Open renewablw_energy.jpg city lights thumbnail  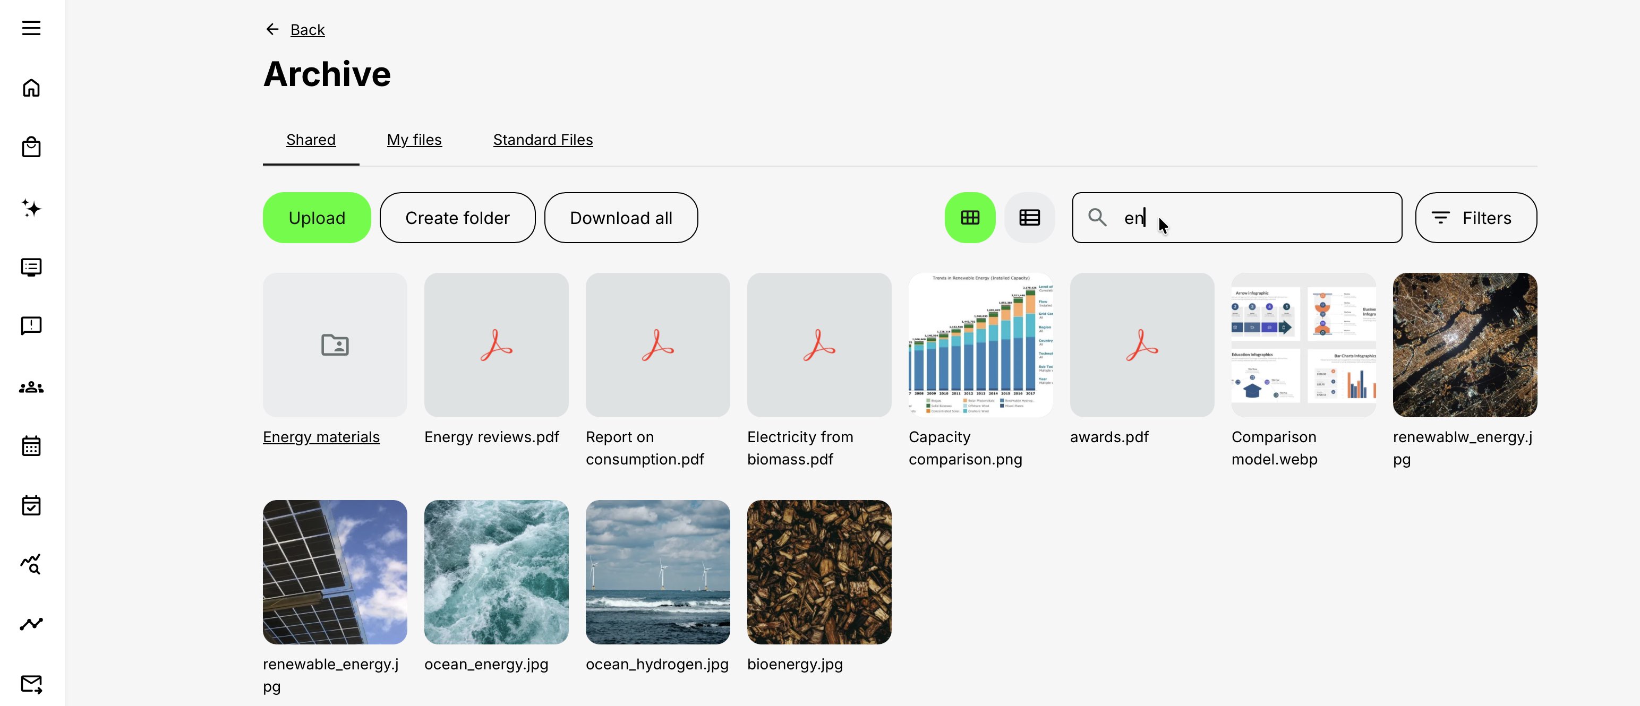coord(1465,345)
